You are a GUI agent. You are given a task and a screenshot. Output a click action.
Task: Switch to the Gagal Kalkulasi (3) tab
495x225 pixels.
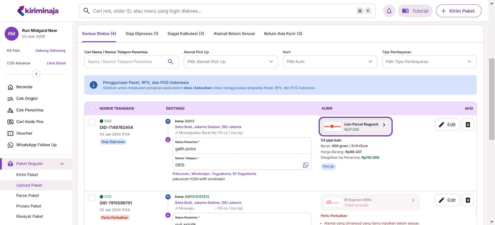click(x=186, y=34)
